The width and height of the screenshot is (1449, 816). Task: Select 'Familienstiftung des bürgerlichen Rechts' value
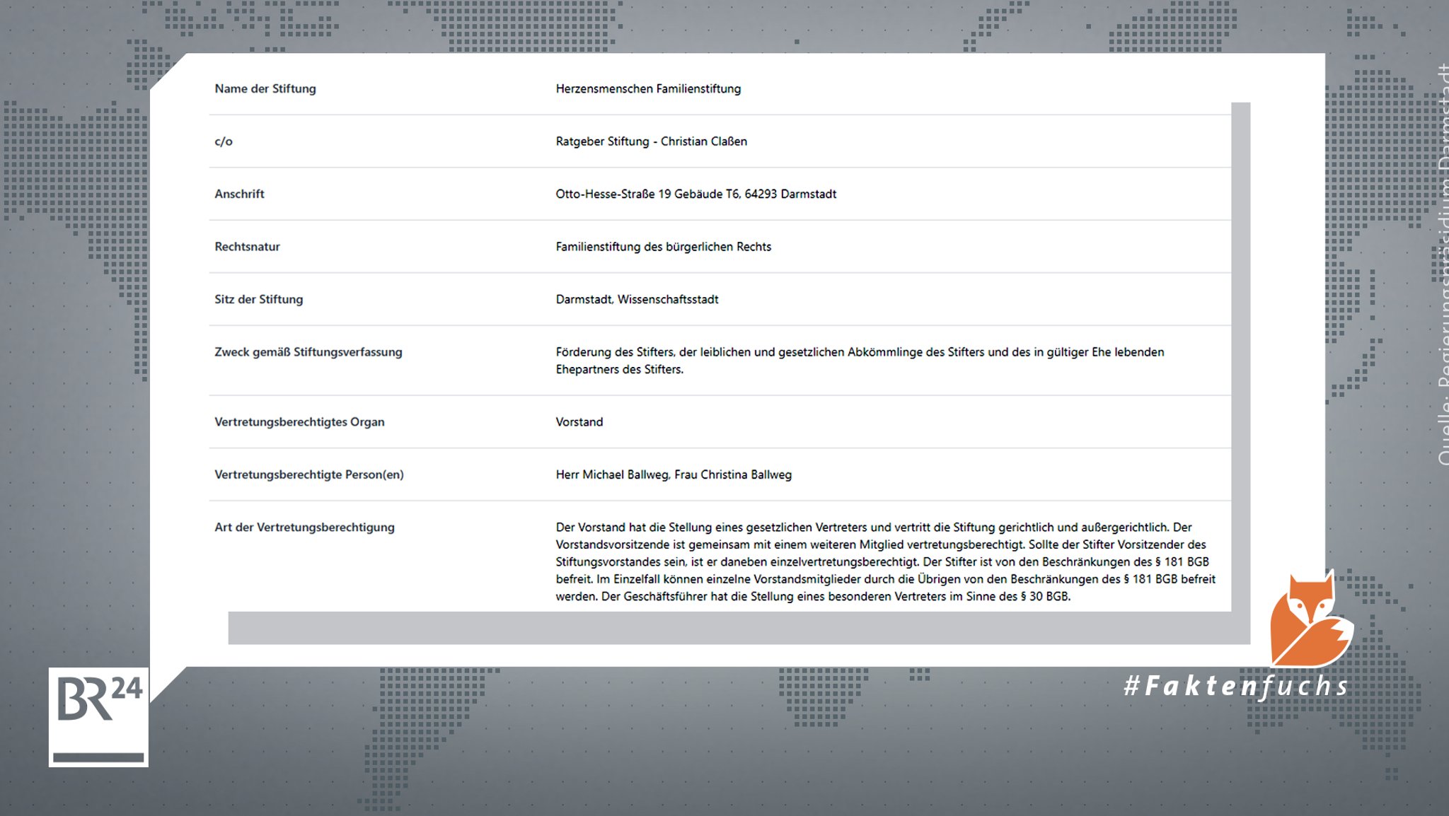(x=663, y=247)
